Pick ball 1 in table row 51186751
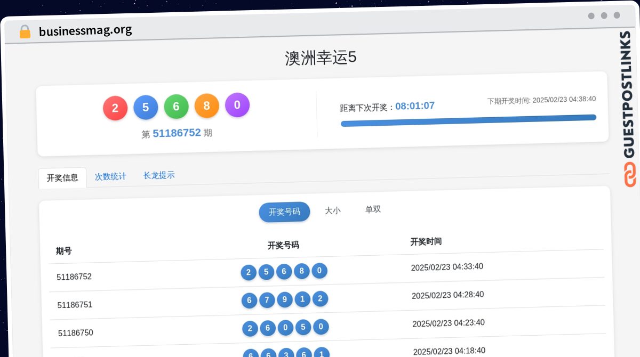The width and height of the screenshot is (640, 357). tap(302, 299)
